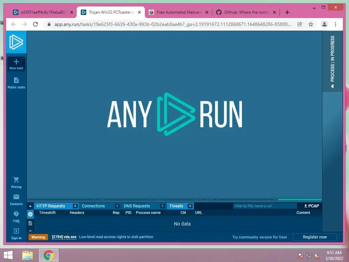
Task: Download the PCAP file
Action: coord(312,206)
